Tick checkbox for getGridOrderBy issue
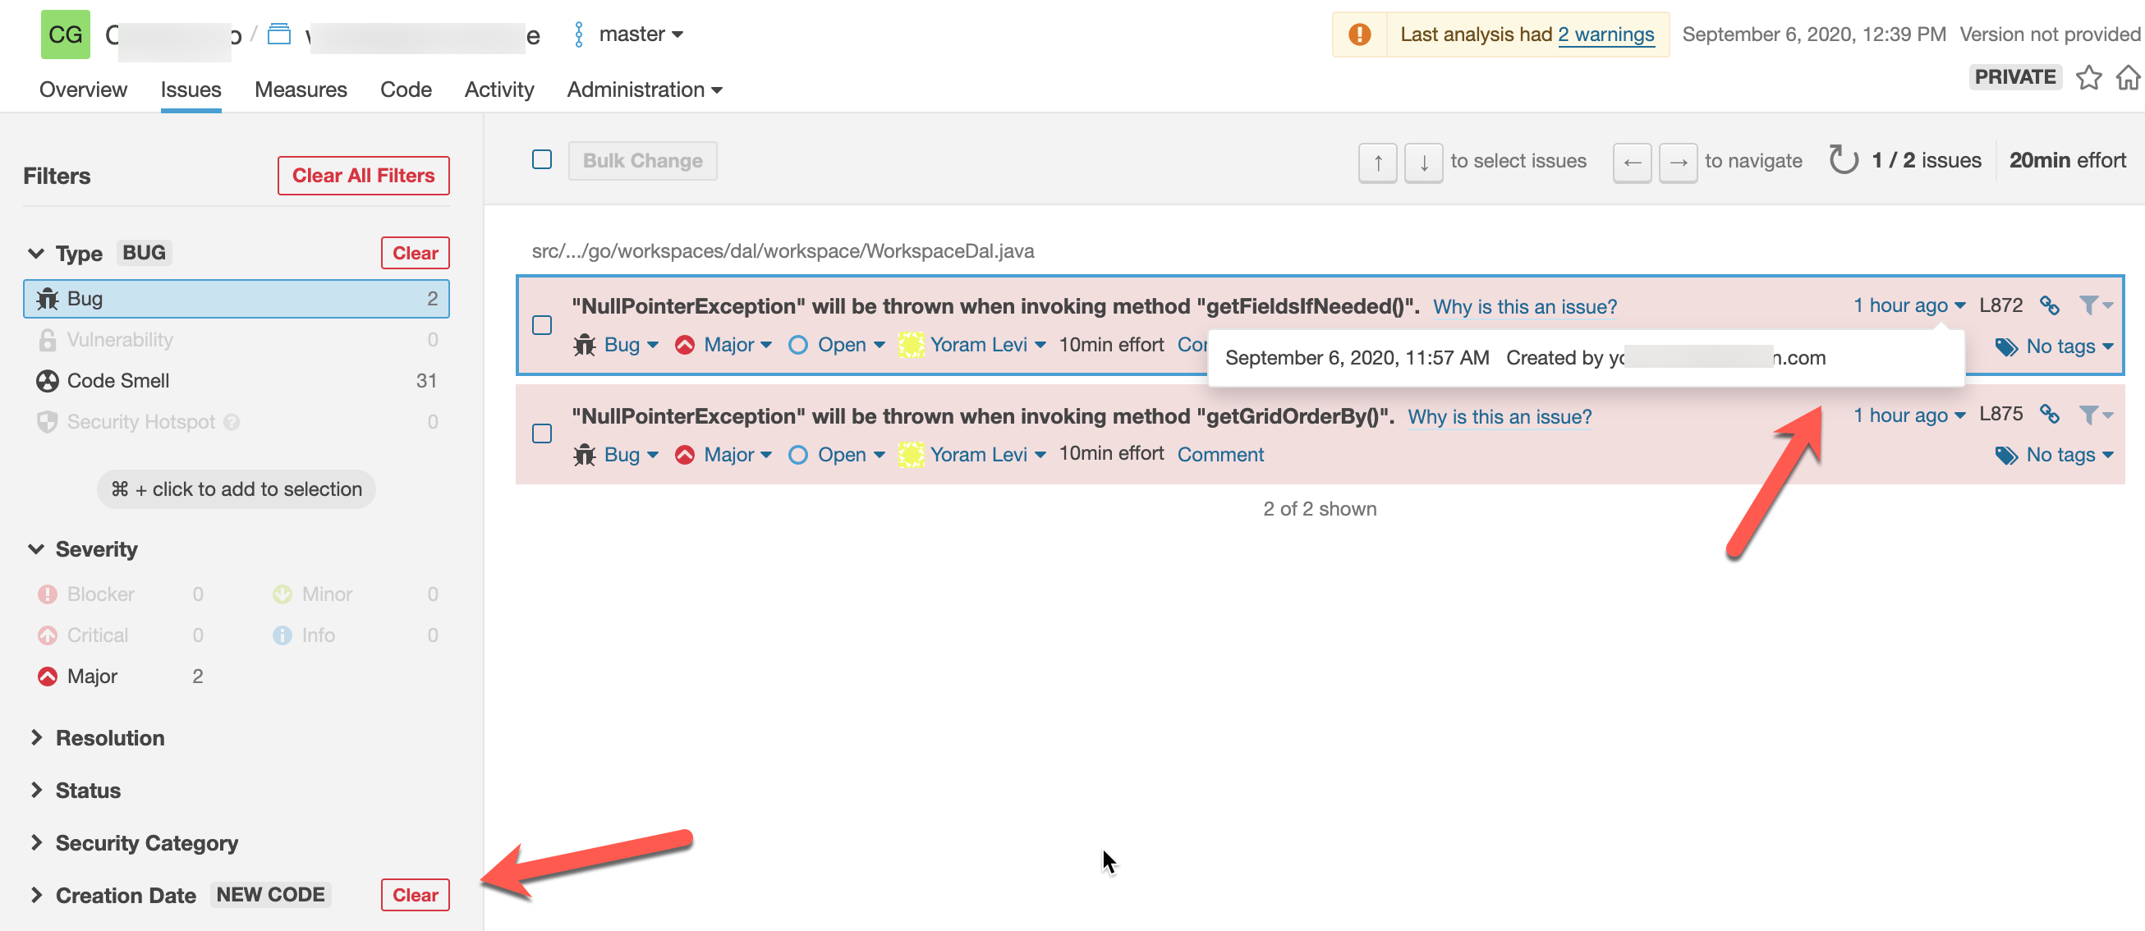 (542, 433)
